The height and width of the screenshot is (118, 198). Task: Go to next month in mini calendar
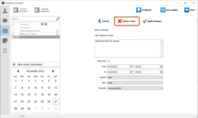pos(53,71)
